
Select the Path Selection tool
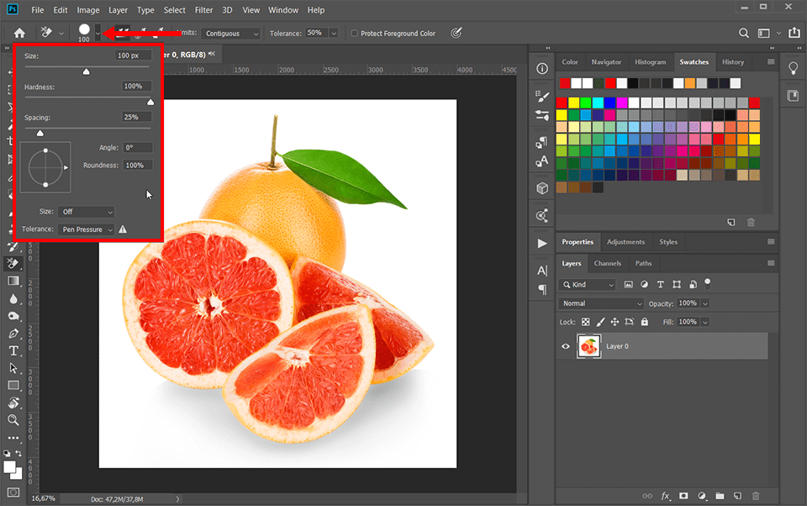pos(13,368)
